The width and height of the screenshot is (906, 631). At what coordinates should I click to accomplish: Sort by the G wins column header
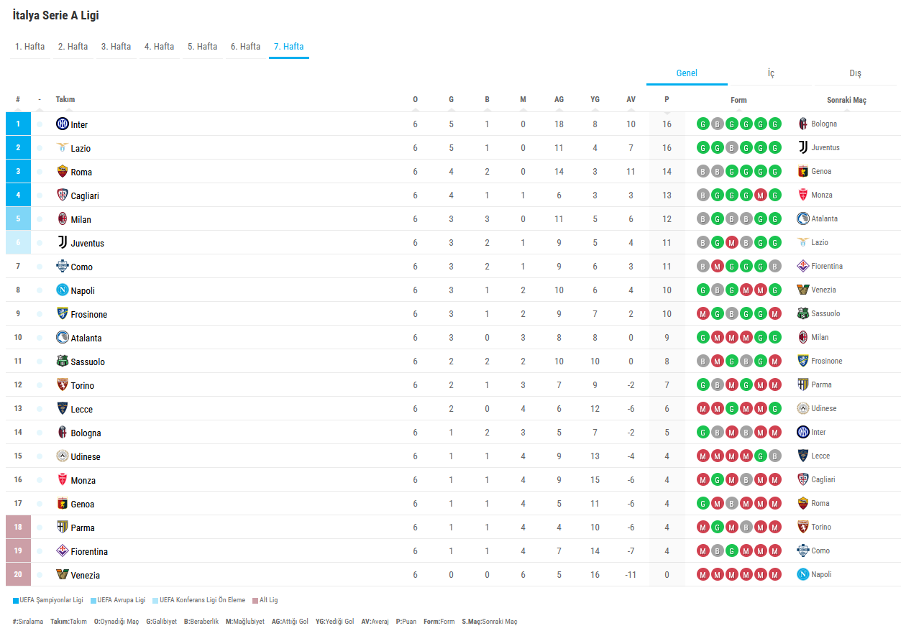451,100
